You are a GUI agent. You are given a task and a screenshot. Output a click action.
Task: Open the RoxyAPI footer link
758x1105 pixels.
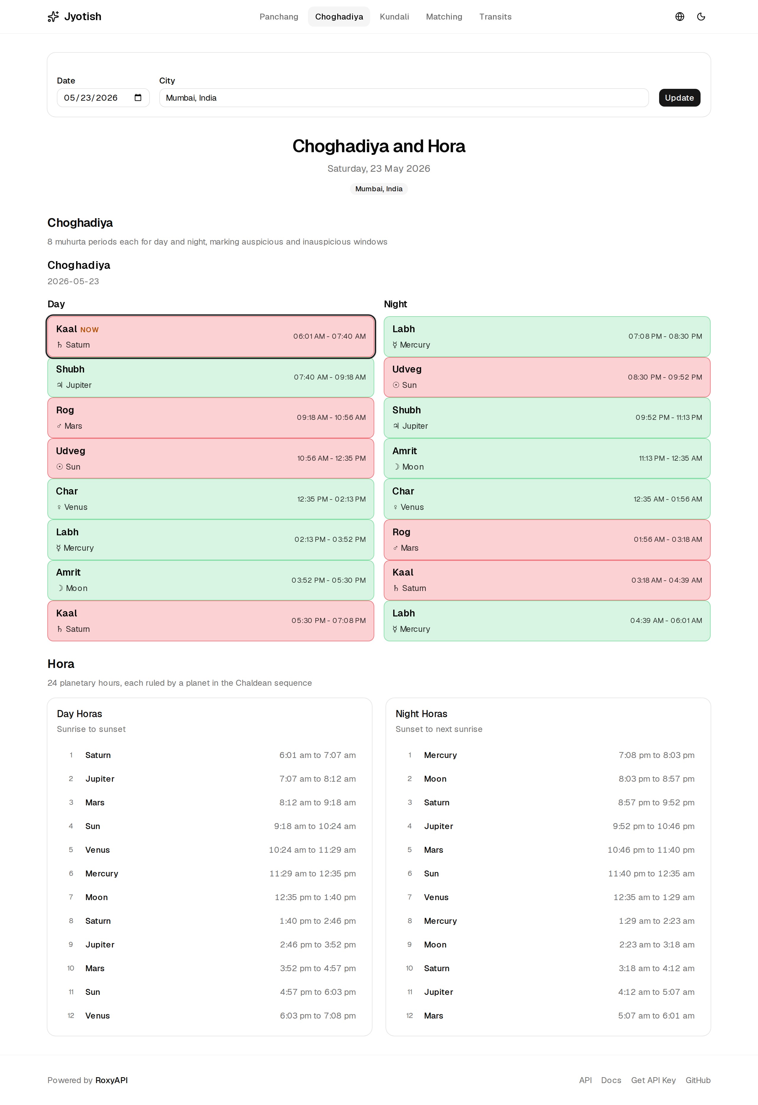[x=111, y=1080]
